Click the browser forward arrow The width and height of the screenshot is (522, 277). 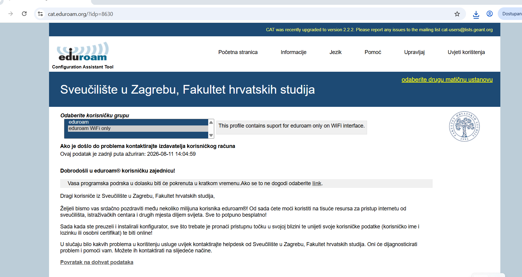click(11, 14)
